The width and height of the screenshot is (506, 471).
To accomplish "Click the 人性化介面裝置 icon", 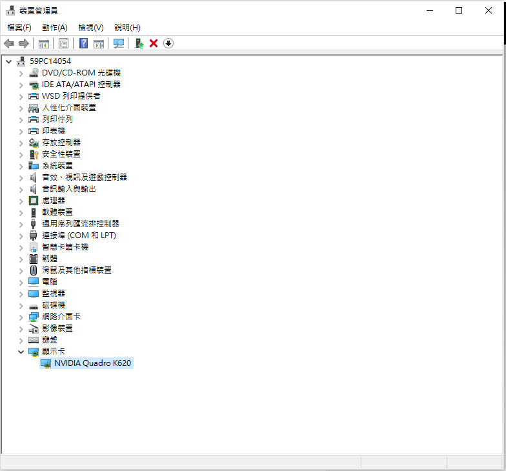I will (x=34, y=108).
